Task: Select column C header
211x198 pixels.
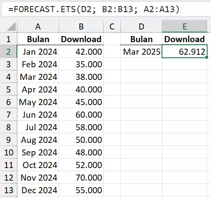Action: tap(112, 26)
